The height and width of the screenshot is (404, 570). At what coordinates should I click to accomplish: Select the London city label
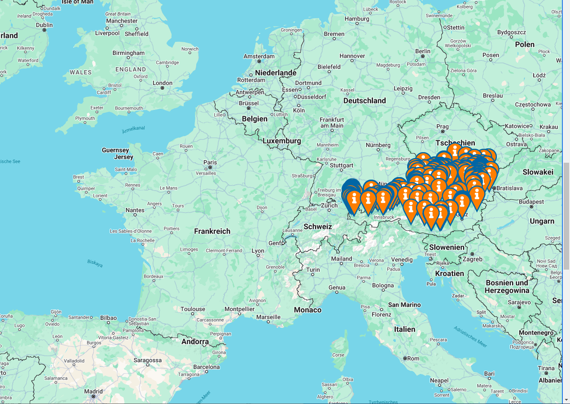pyautogui.click(x=162, y=83)
